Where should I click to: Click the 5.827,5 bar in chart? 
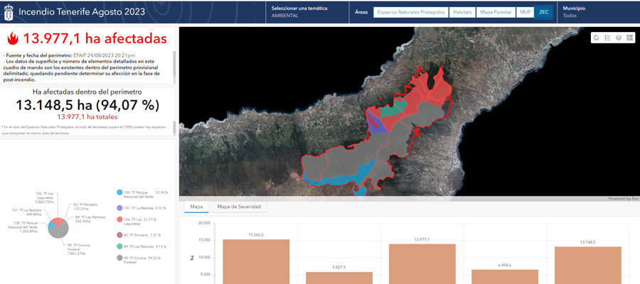339,278
